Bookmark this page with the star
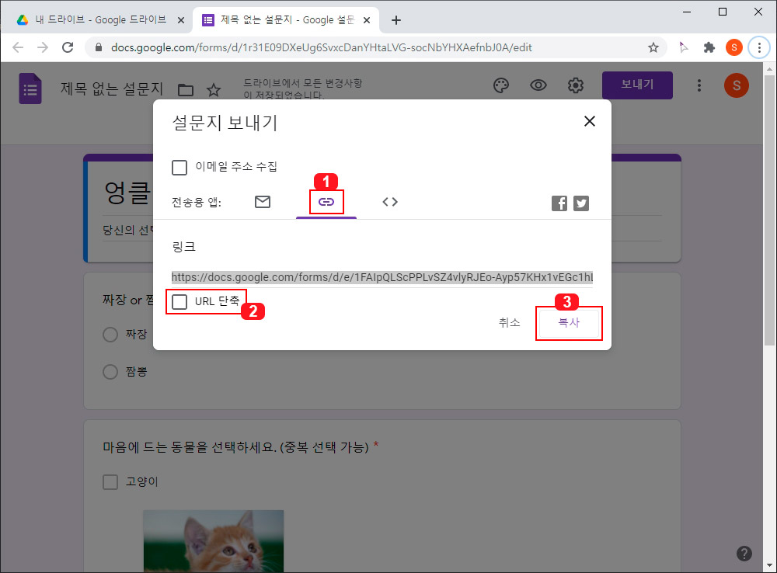 [x=653, y=47]
